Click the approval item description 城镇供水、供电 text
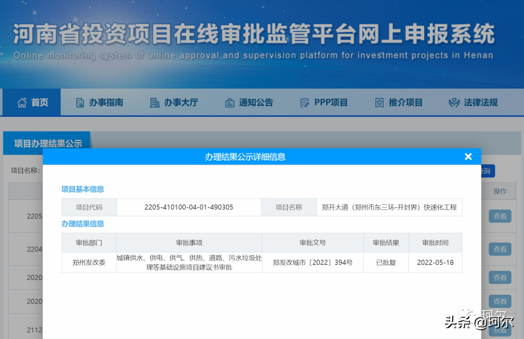The width and height of the screenshot is (524, 339). click(189, 262)
